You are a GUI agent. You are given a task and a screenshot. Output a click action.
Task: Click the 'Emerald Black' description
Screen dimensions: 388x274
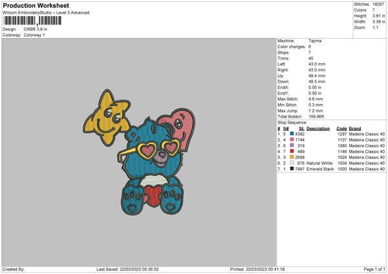320,169
